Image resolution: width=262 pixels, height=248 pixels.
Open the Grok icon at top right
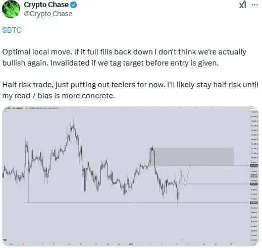coord(243,5)
